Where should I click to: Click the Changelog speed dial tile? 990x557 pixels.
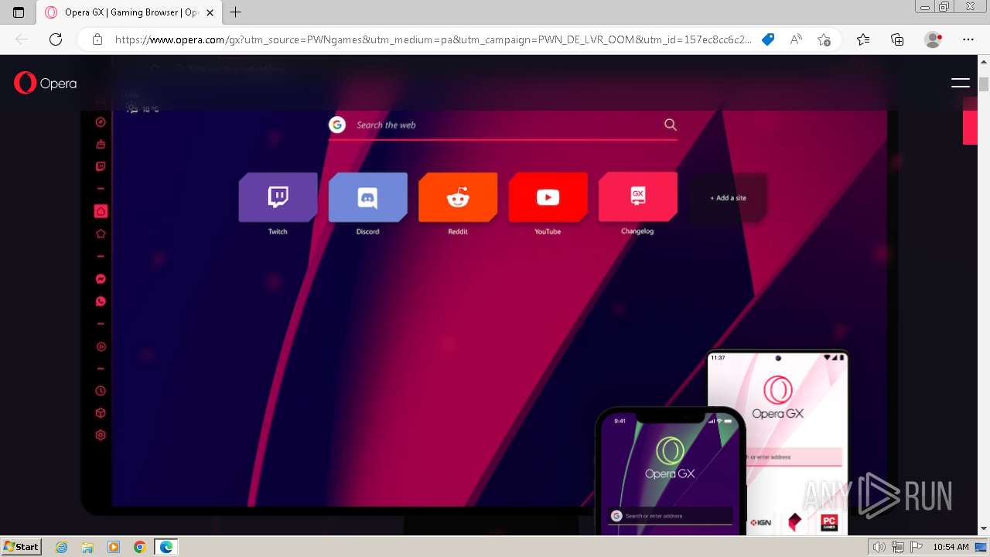[x=638, y=197]
